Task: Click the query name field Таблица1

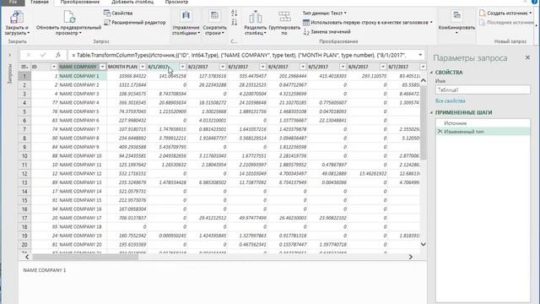Action: pos(483,90)
